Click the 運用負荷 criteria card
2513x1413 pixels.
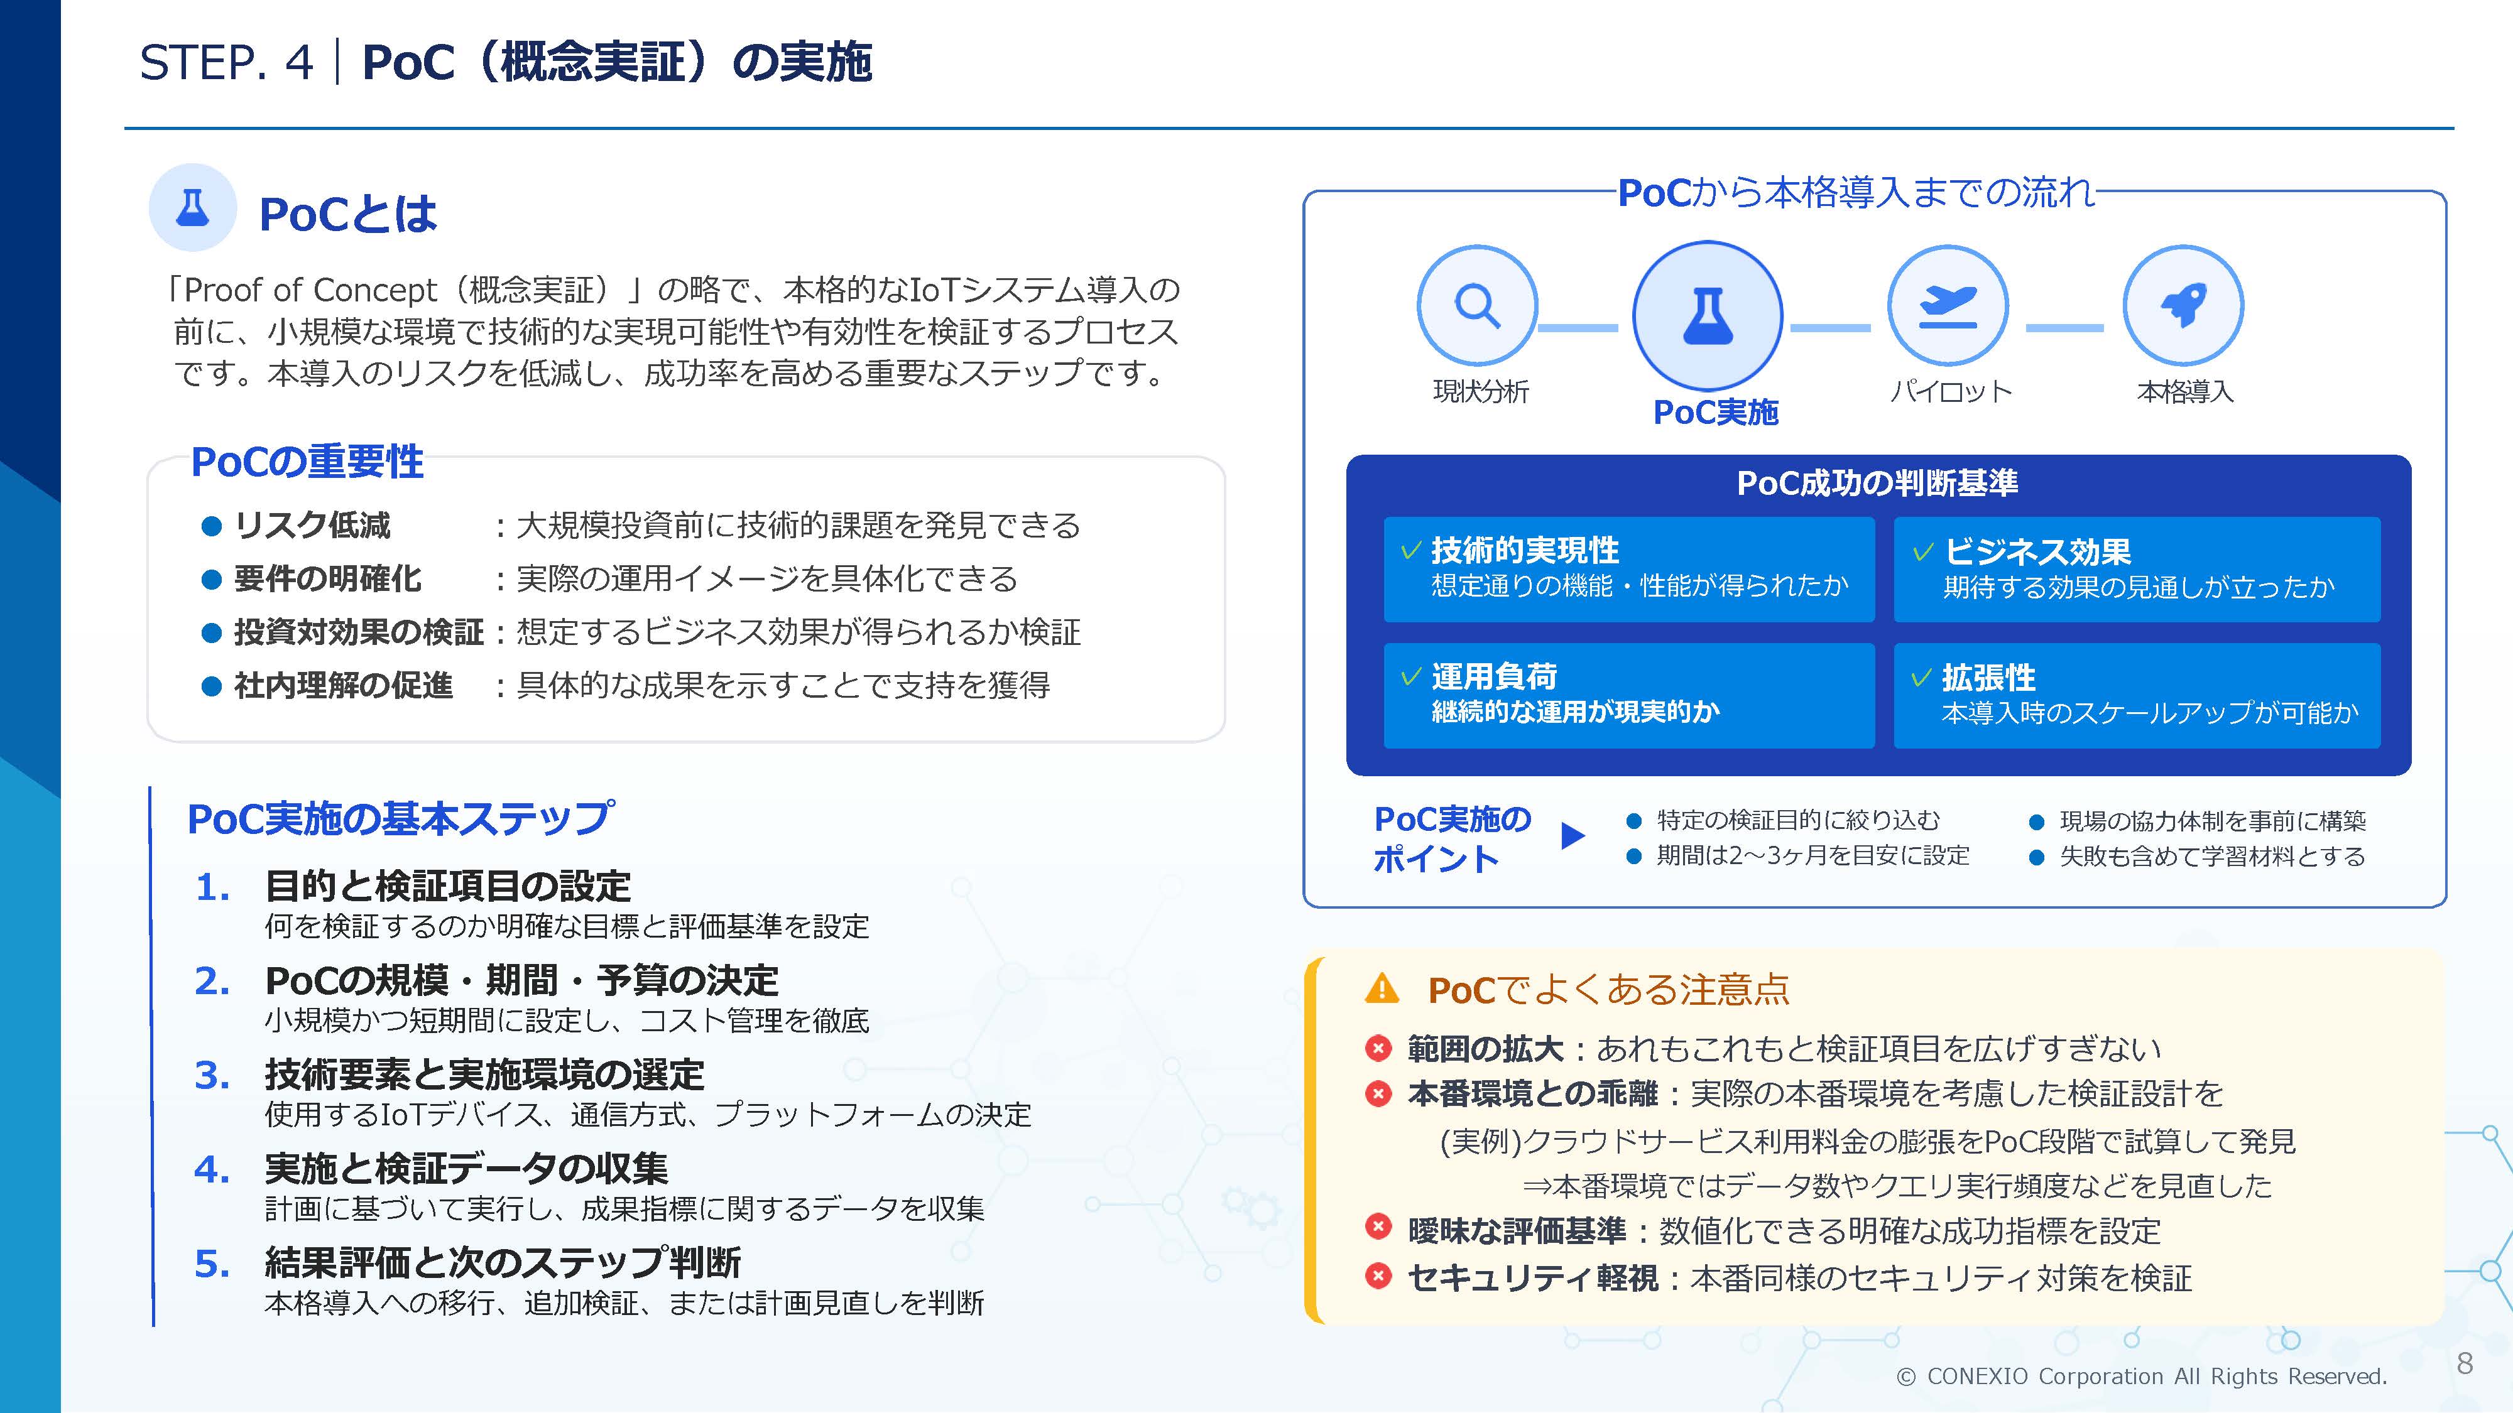click(x=1628, y=695)
